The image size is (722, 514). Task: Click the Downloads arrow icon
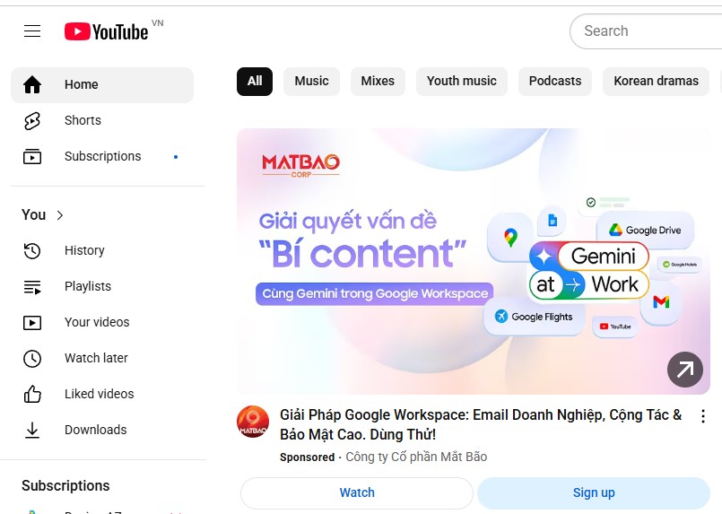32,431
